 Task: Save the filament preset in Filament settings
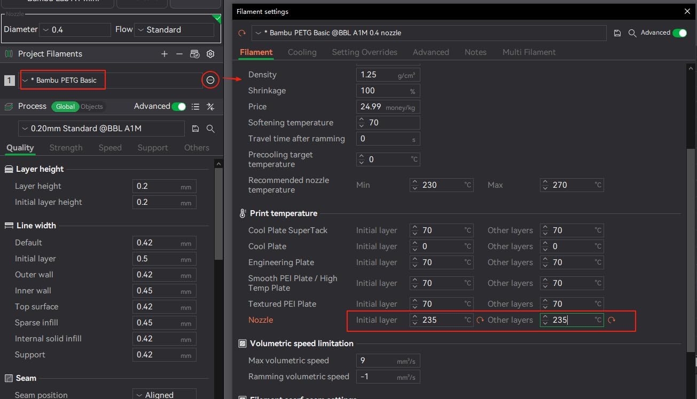617,33
